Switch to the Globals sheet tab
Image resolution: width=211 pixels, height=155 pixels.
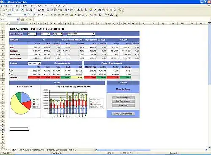[x=72, y=150]
